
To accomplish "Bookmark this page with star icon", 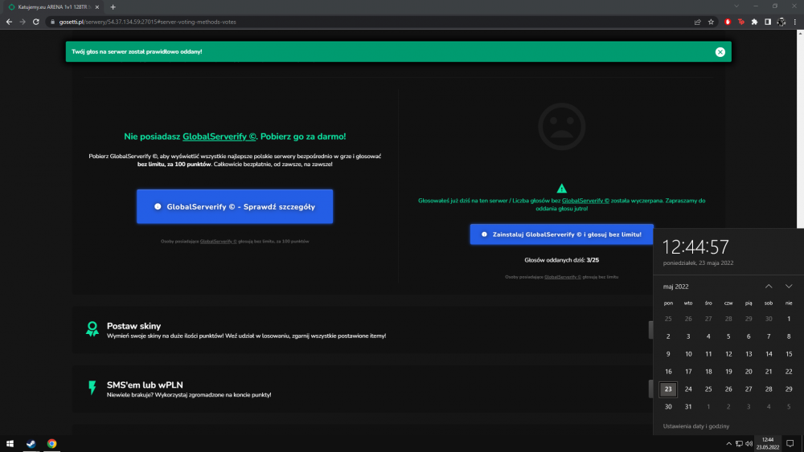I will click(711, 22).
